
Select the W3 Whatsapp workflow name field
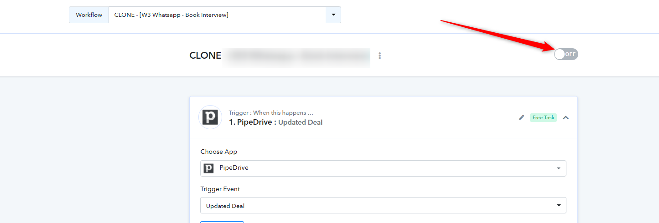tap(217, 15)
